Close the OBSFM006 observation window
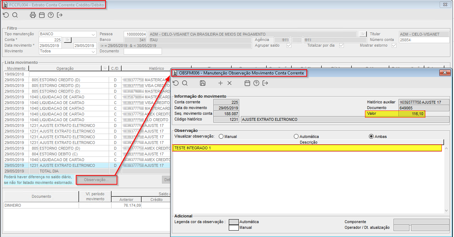The image size is (454, 237). [445, 73]
